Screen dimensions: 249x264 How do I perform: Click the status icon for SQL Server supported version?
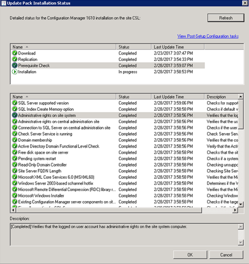click(15, 103)
